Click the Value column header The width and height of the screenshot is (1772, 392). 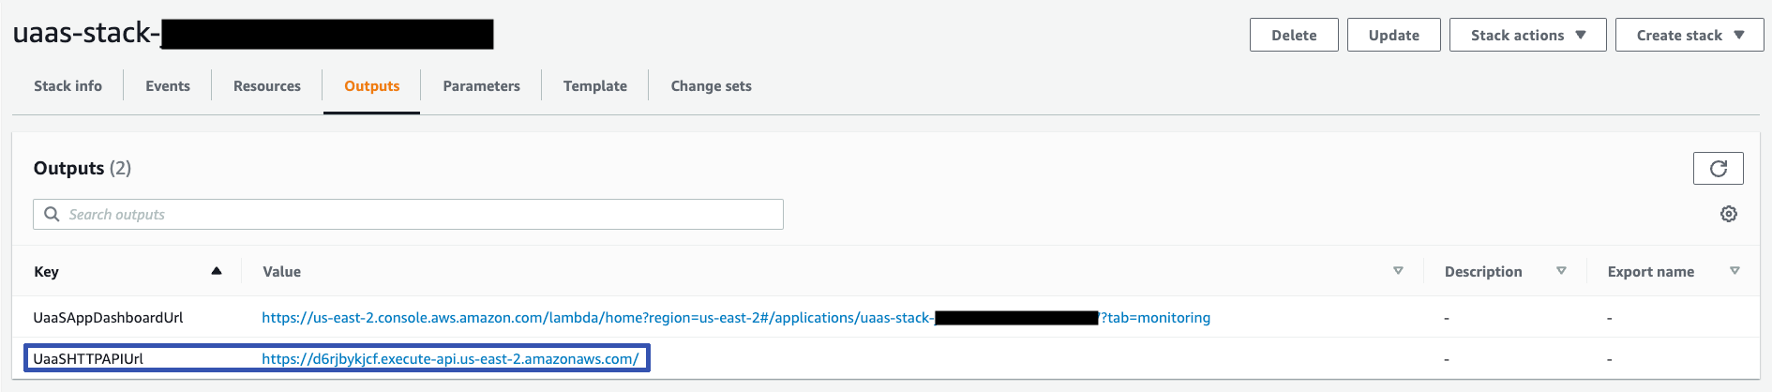click(281, 272)
